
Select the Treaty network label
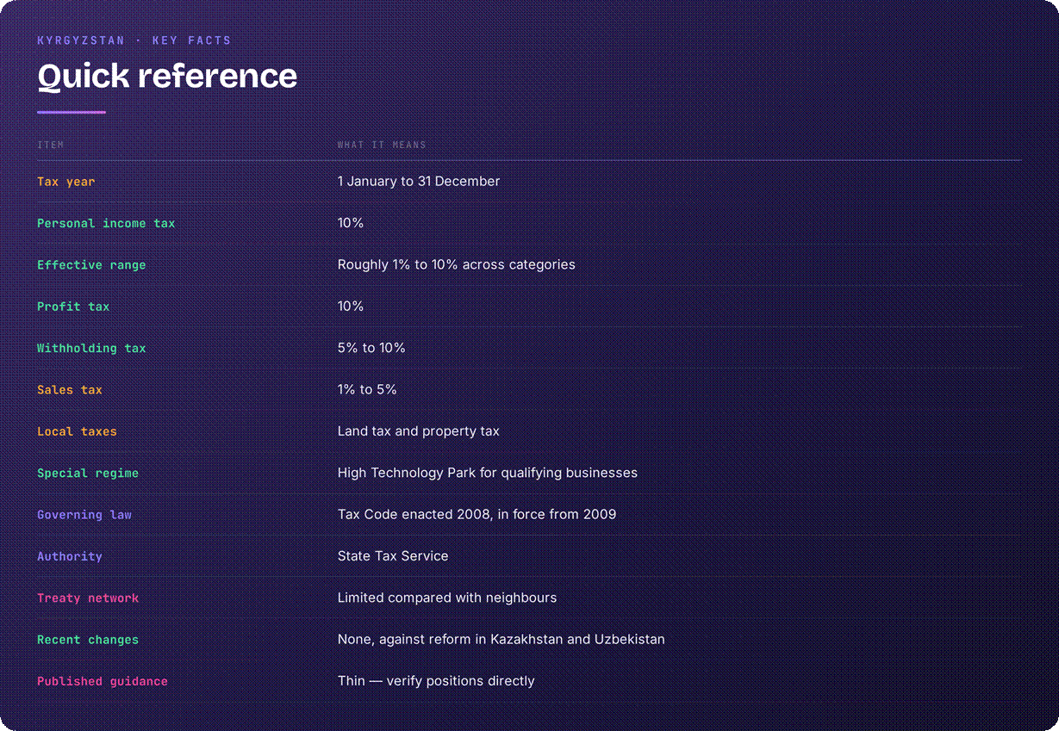[88, 598]
